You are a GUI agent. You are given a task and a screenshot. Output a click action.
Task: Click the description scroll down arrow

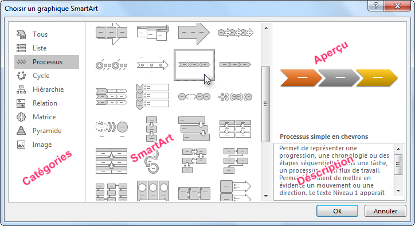point(398,190)
